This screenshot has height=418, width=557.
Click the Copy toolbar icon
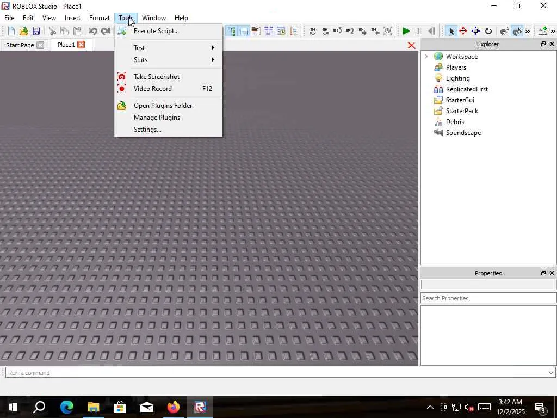coord(65,31)
